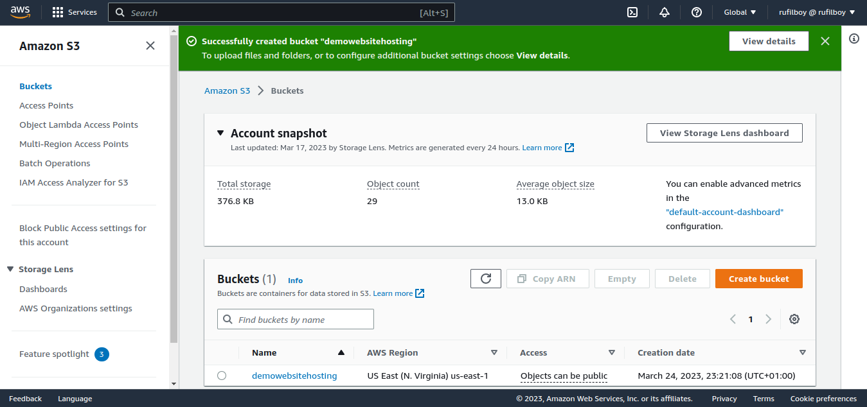The image size is (867, 407).
Task: Open Terms footer link
Action: (764, 399)
